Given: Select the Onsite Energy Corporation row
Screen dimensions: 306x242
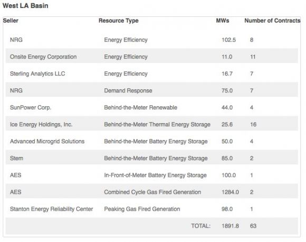Looking at the screenshot, I should click(x=151, y=57).
